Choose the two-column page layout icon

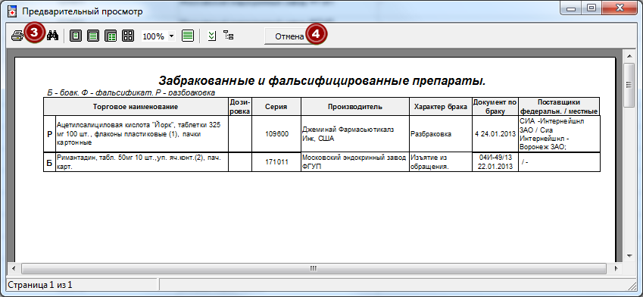[x=111, y=36]
